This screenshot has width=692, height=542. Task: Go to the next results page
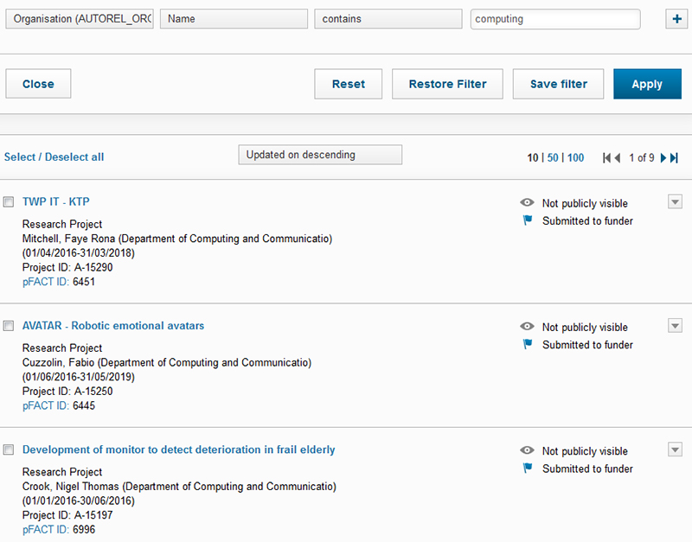[663, 157]
